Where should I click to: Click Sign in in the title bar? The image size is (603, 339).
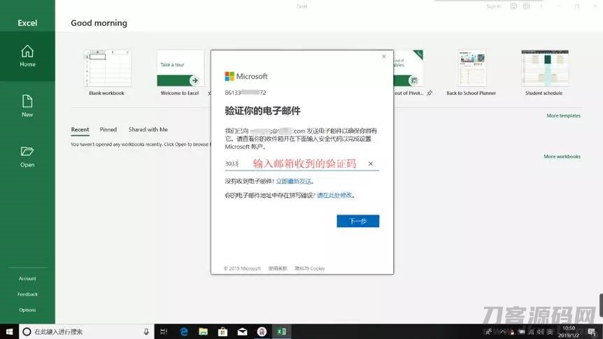click(x=493, y=6)
